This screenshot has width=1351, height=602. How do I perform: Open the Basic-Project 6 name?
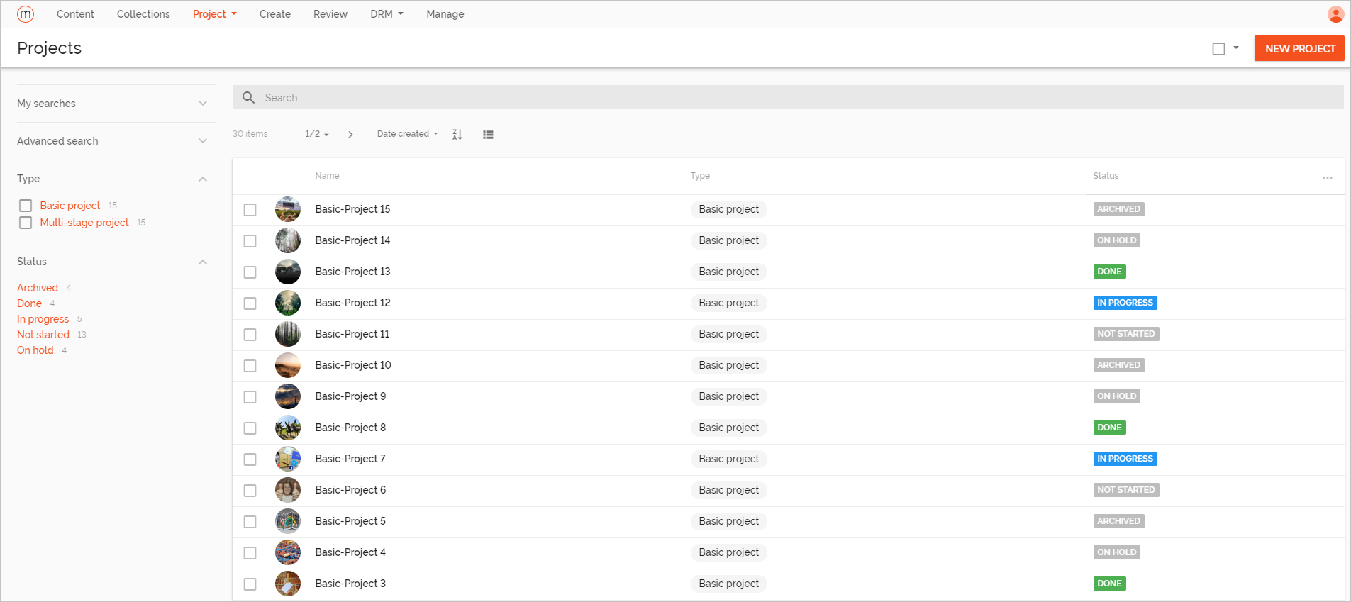(350, 490)
